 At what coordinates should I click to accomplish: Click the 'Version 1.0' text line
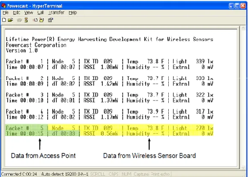22,51
